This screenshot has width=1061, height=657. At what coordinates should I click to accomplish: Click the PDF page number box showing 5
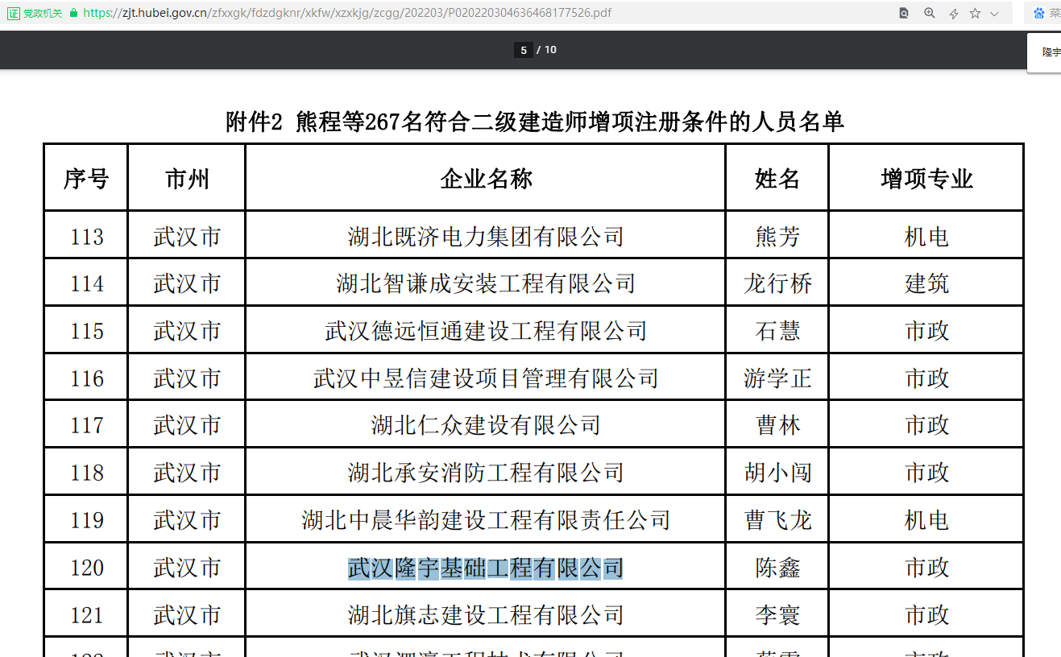pyautogui.click(x=524, y=50)
